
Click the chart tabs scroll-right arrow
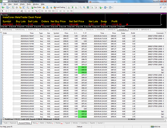pos(165,30)
